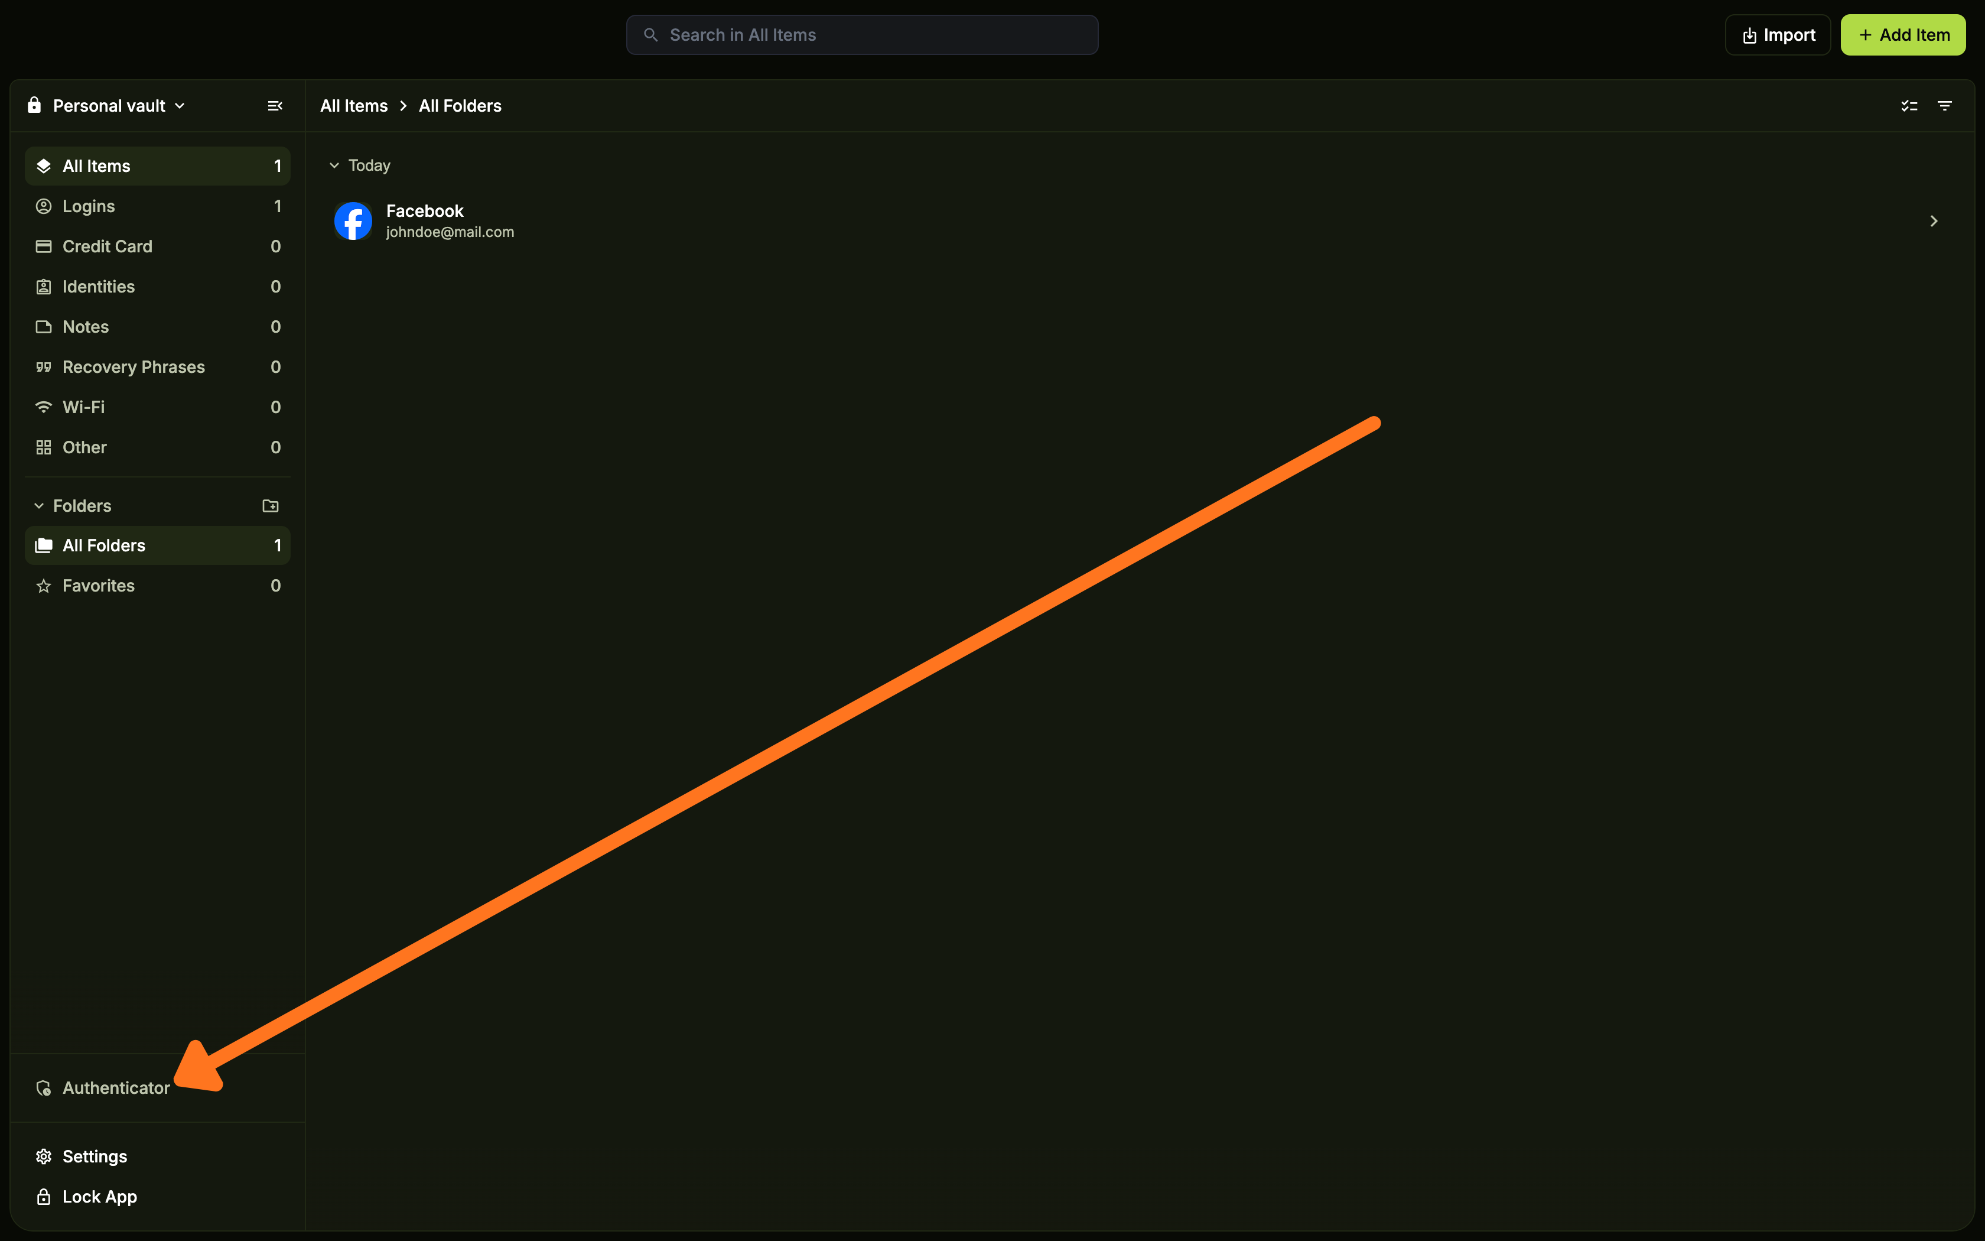The image size is (1985, 1241).
Task: Click the Favorites star icon
Action: (44, 586)
